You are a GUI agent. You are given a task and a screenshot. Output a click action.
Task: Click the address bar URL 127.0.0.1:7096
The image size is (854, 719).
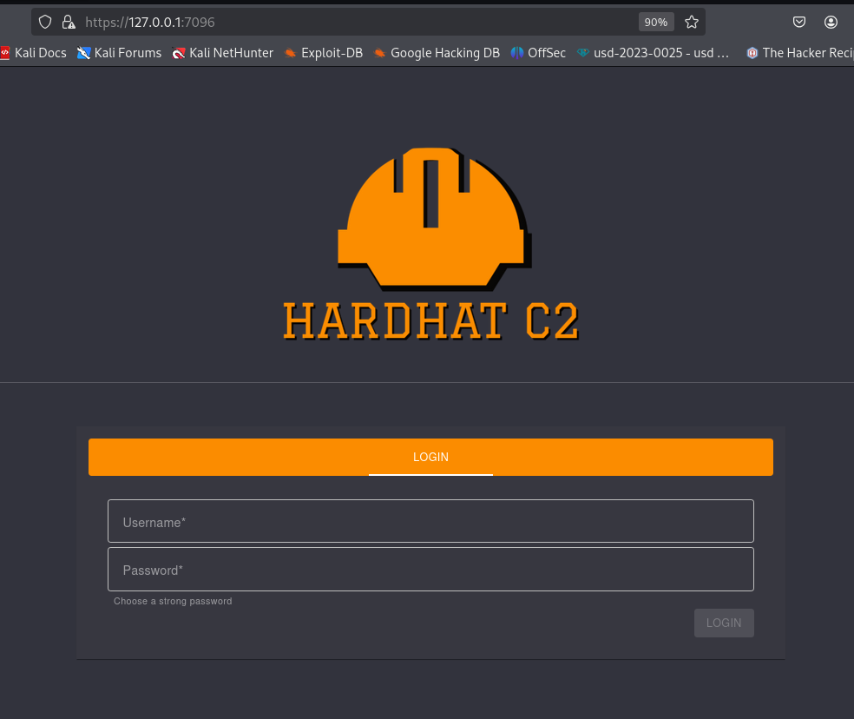tap(150, 22)
